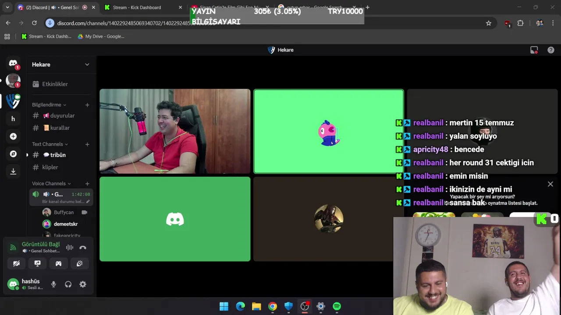Collapse the Voice Channels category
The width and height of the screenshot is (561, 315).
[51, 183]
